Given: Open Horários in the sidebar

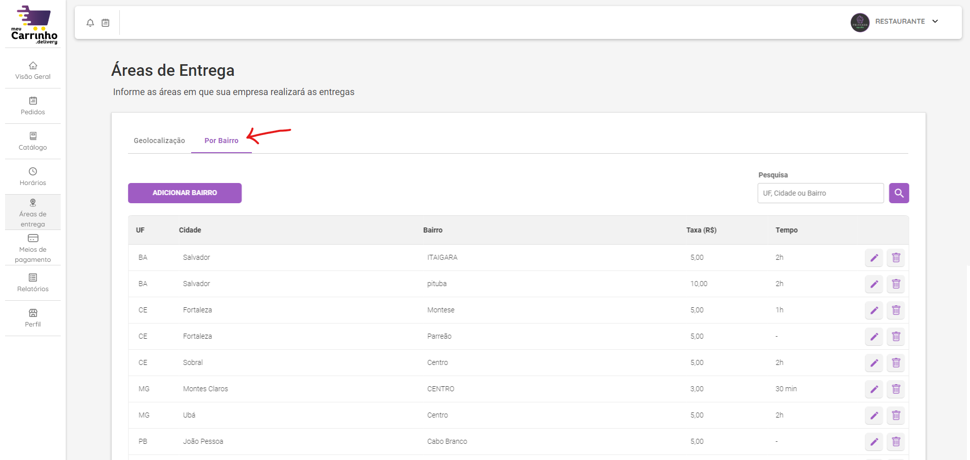Looking at the screenshot, I should (x=33, y=177).
